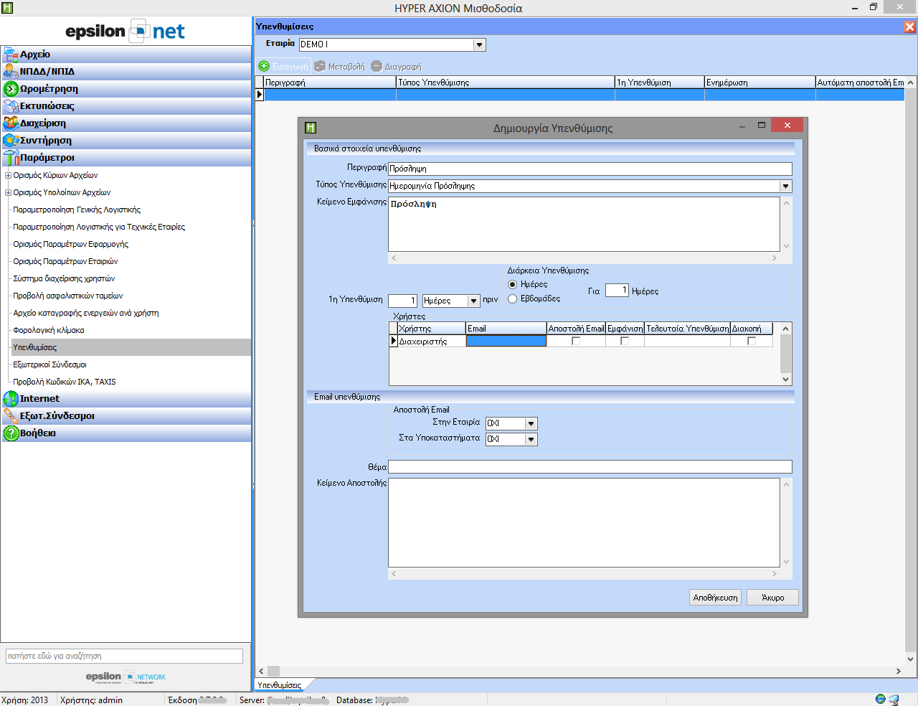Click the ΝΠΔΔ/ΝΠΙΔ sidebar icon
Image resolution: width=918 pixels, height=706 pixels.
[x=10, y=72]
